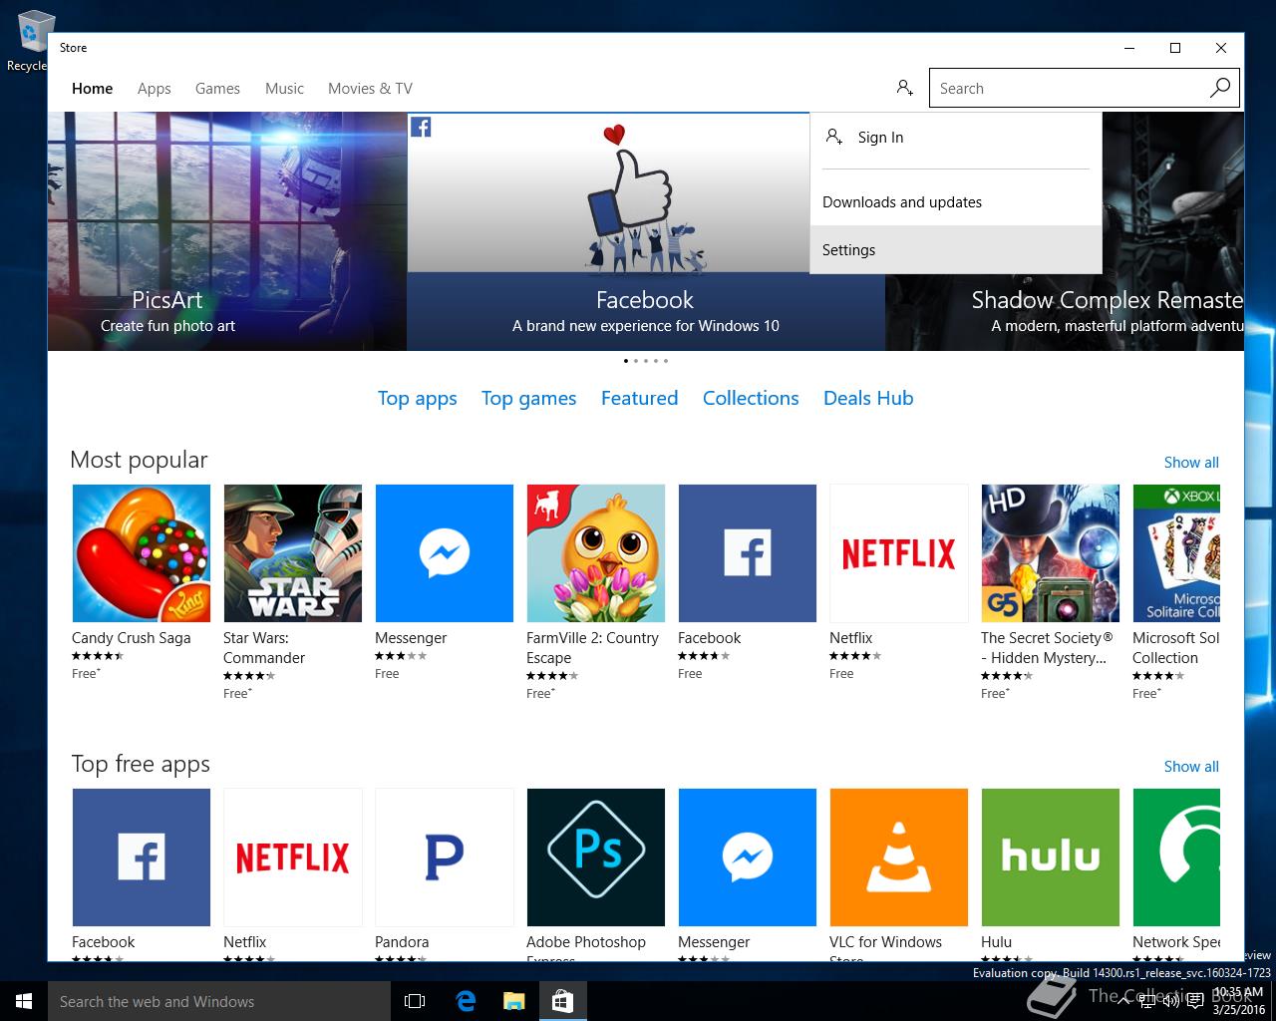Click the Candy Crush Saga title text
Image resolution: width=1276 pixels, height=1021 pixels.
click(131, 638)
